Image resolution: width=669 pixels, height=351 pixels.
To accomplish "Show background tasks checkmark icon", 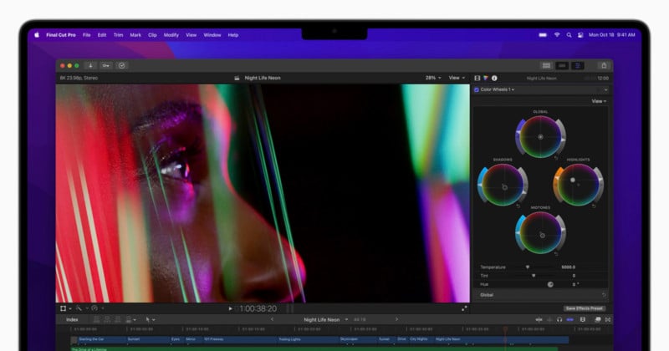I will pos(121,65).
